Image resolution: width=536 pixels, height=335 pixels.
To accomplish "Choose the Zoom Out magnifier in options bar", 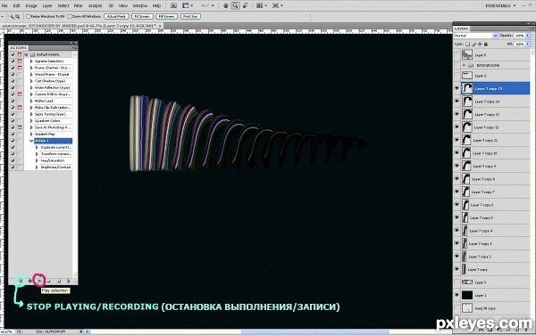I will tap(18, 16).
